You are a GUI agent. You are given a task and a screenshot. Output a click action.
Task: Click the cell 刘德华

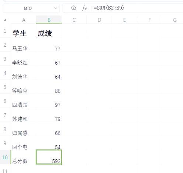24,73
